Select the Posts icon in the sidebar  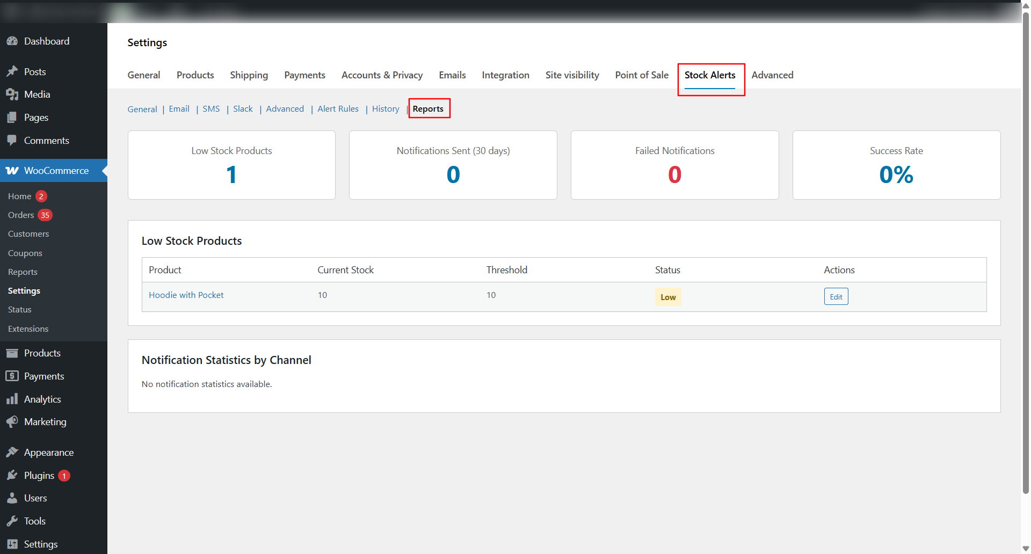click(x=13, y=71)
